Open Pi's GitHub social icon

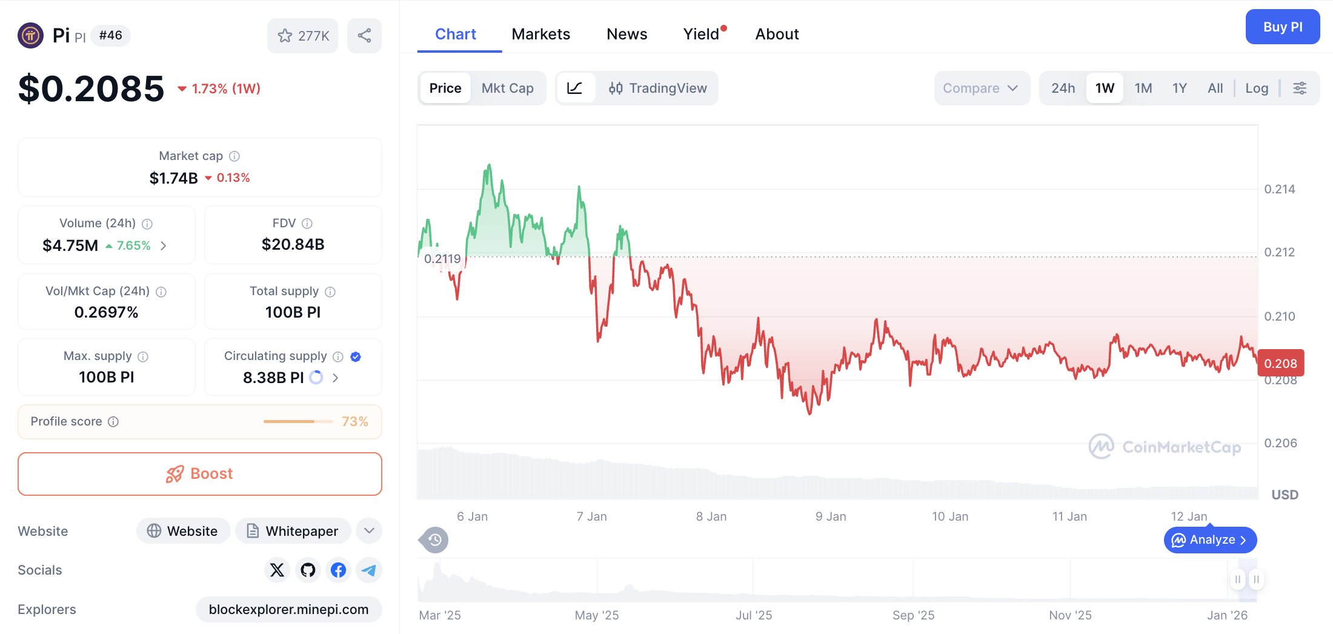308,570
